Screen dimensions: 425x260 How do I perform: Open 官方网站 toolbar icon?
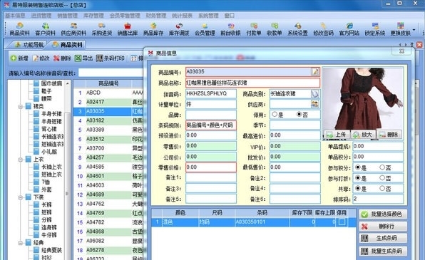point(349,29)
